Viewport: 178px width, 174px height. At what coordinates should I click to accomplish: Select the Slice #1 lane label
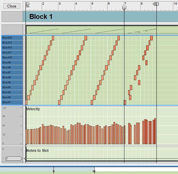(12, 102)
